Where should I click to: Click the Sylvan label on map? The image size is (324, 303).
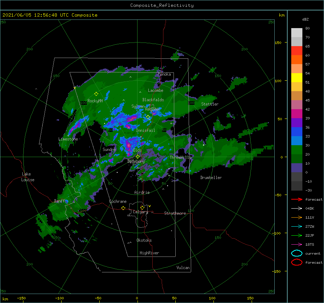pos(138,106)
